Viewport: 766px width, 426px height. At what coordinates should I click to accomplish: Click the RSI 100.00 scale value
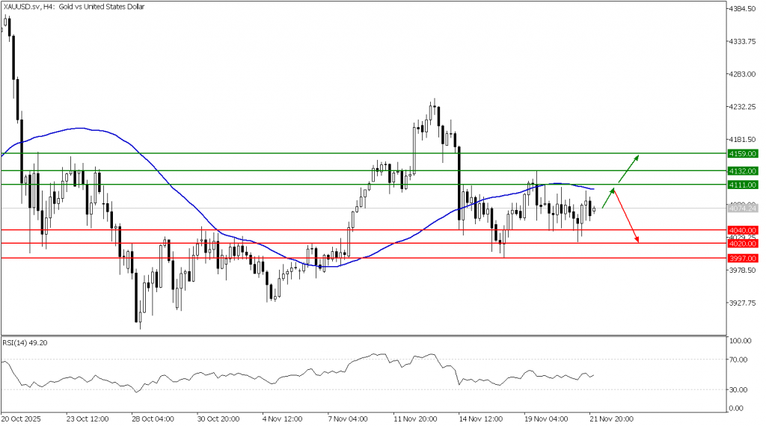coord(741,341)
